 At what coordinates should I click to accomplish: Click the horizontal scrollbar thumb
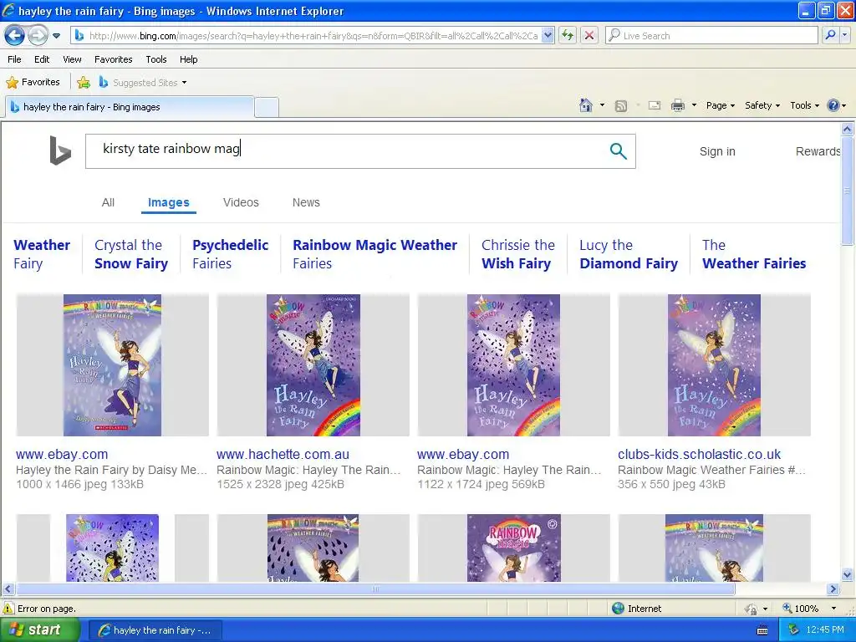coord(375,589)
